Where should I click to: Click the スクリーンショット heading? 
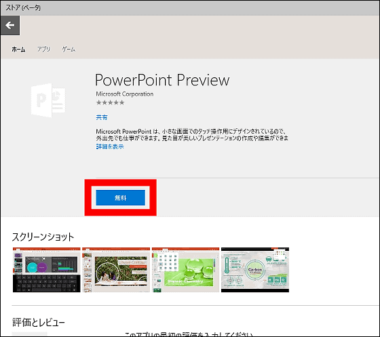coord(43,237)
